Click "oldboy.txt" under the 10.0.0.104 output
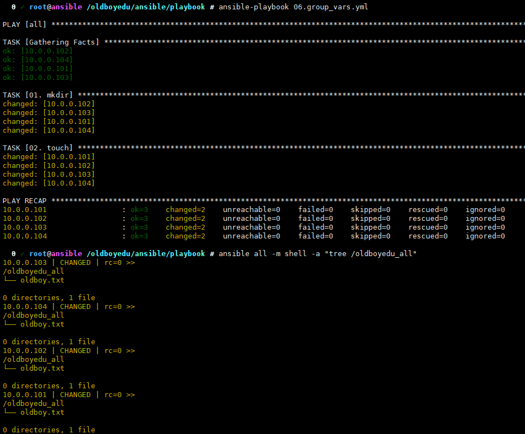This screenshot has height=434, width=525. pyautogui.click(x=42, y=324)
